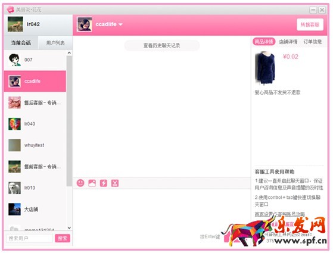Expand the ccadlife dropdown arrow
The image size is (333, 253).
point(120,24)
